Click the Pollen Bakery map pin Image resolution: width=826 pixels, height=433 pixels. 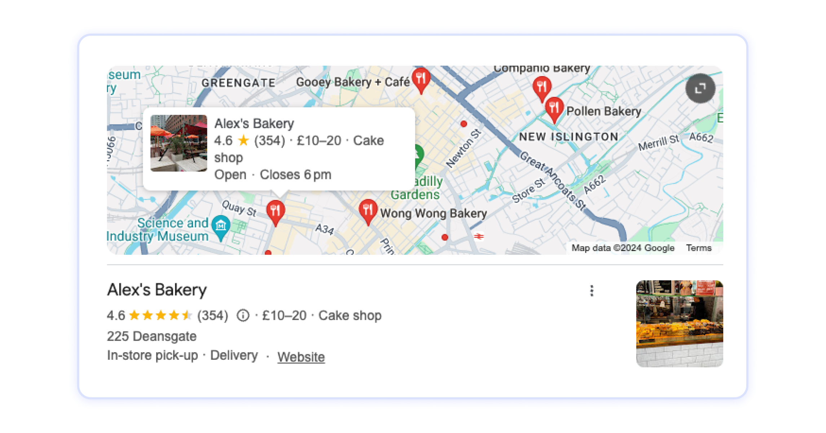(x=554, y=110)
